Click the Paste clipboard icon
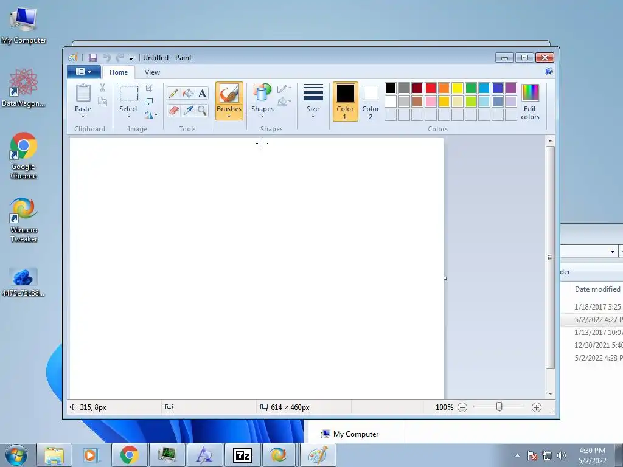The image size is (623, 467). coord(83,93)
